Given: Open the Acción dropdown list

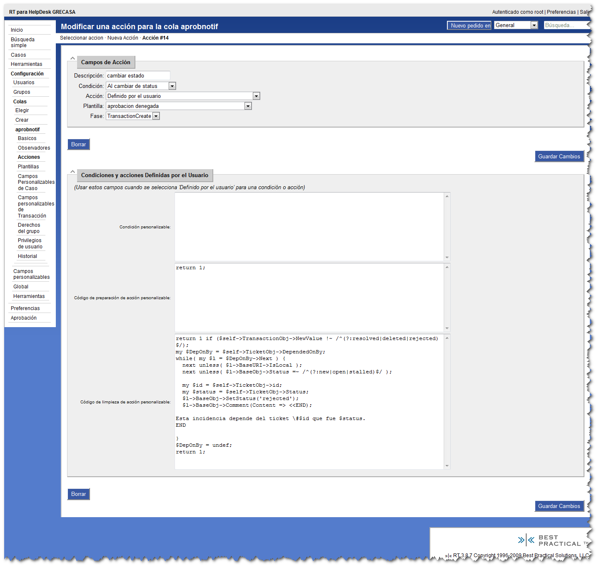Looking at the screenshot, I should (256, 96).
